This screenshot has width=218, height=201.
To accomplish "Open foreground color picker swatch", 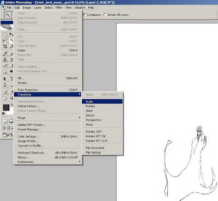I will coord(7,107).
